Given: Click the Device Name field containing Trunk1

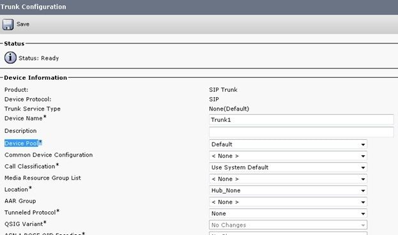Looking at the screenshot, I should (302, 119).
